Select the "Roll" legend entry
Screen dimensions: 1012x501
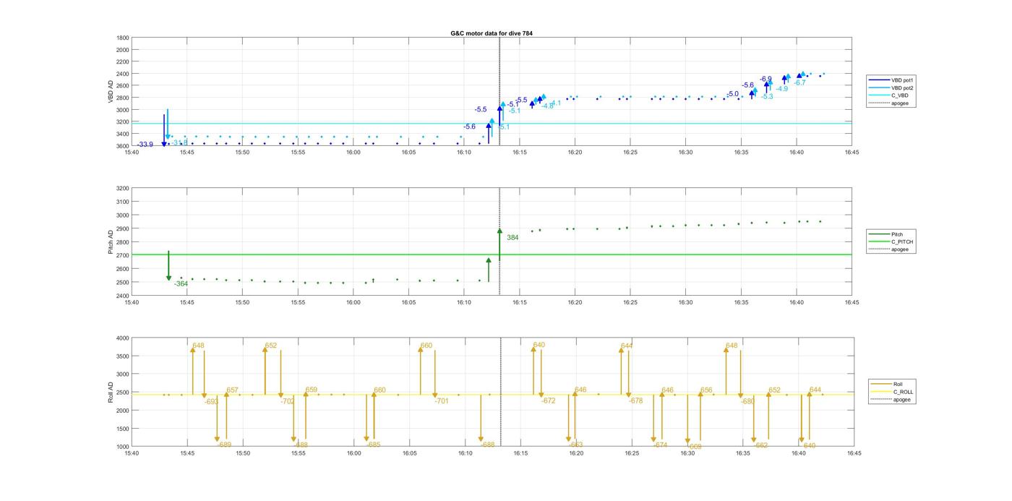point(887,384)
